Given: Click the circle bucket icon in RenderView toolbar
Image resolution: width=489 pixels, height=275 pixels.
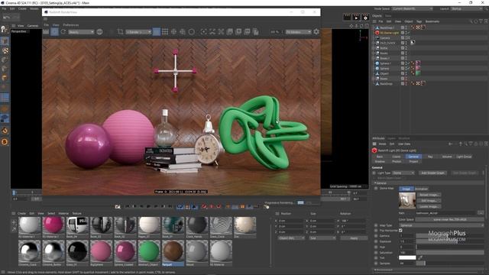Looking at the screenshot, I should (x=192, y=31).
